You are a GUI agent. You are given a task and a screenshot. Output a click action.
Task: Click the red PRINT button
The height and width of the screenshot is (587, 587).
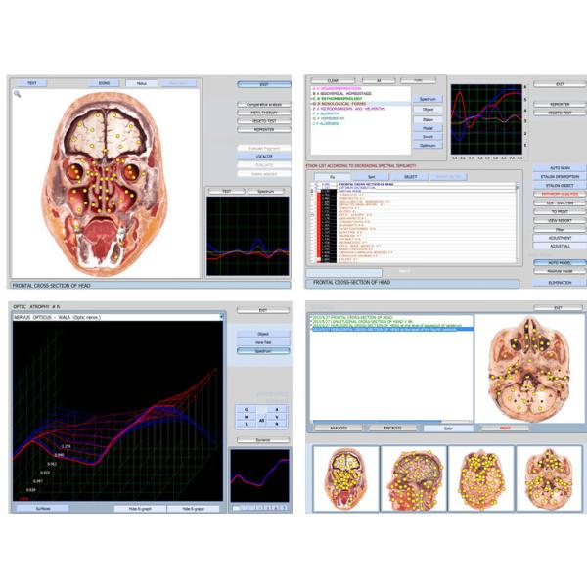(x=506, y=428)
